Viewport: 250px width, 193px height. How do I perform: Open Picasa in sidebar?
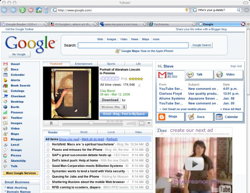(16, 156)
